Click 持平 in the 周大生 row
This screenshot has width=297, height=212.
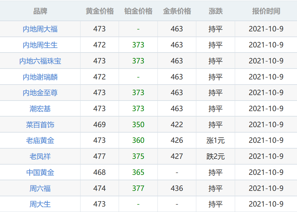[216, 204]
